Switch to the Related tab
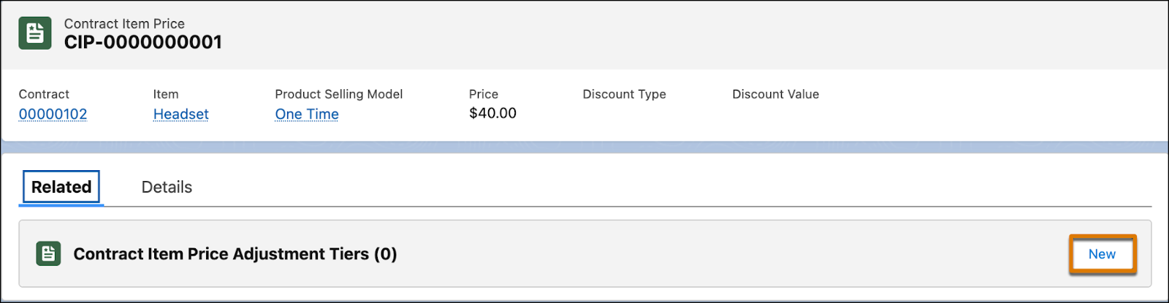Image resolution: width=1169 pixels, height=303 pixels. click(61, 187)
